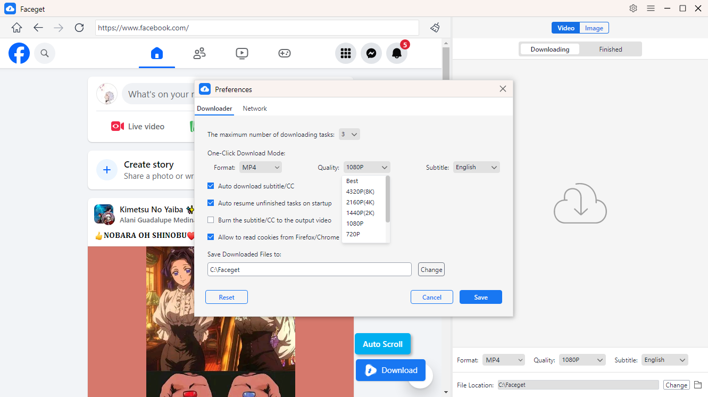Go to browser home page icon
Screen dimensions: 708x397
click(16, 28)
